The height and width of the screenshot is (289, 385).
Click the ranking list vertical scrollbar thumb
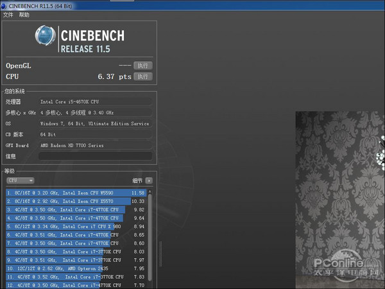pos(150,237)
